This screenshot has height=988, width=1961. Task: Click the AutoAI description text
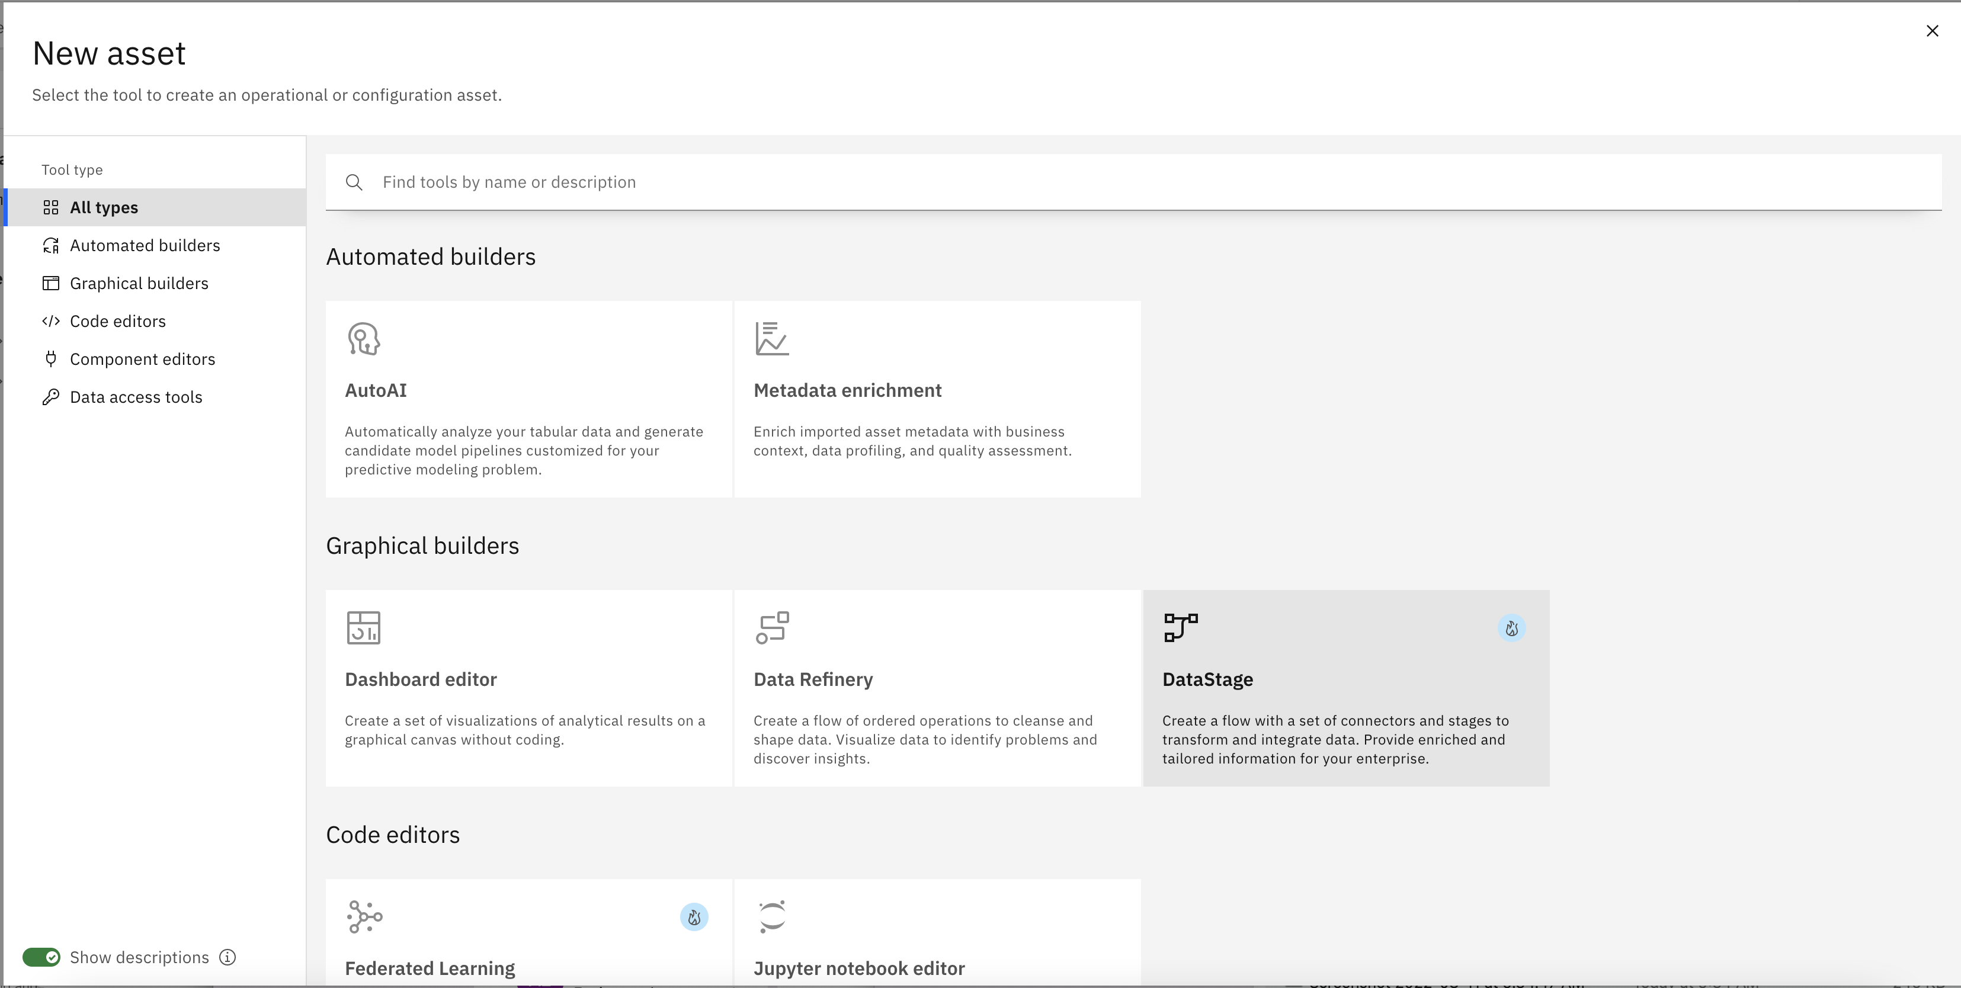pyautogui.click(x=524, y=451)
